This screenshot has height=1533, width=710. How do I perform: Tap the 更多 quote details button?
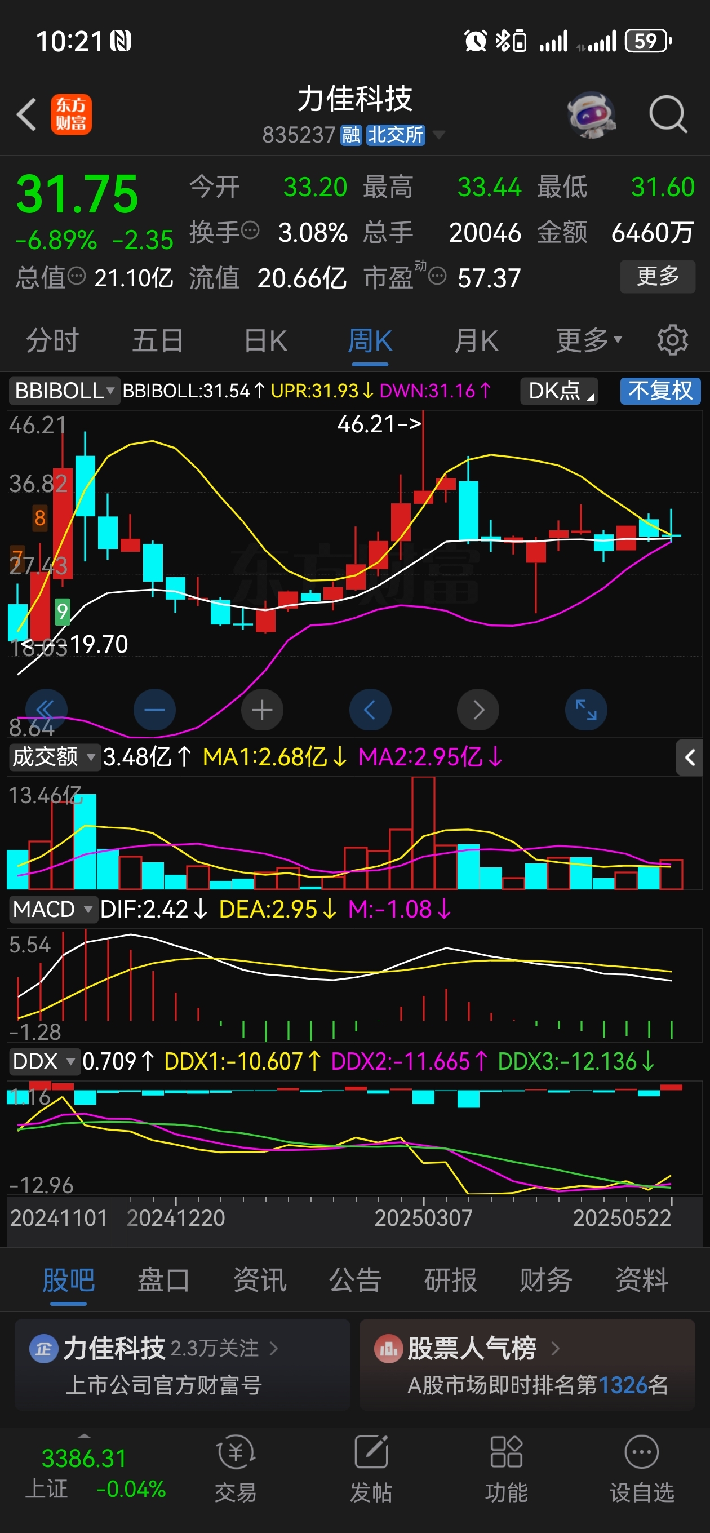[658, 276]
